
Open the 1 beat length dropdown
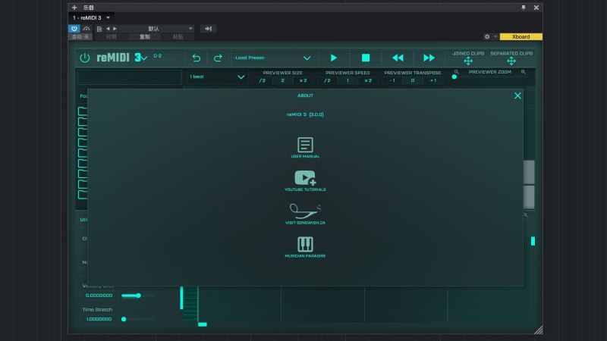(x=217, y=77)
